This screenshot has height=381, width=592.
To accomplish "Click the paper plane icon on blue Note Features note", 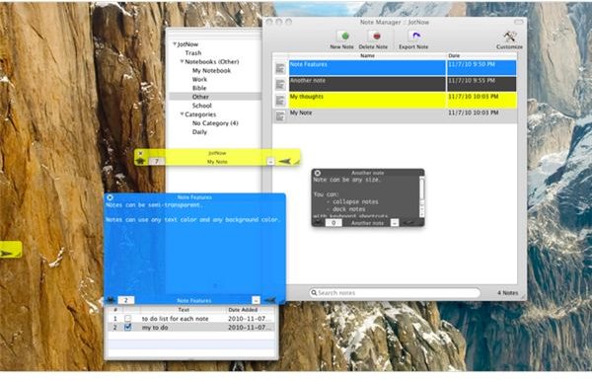I will tap(270, 301).
